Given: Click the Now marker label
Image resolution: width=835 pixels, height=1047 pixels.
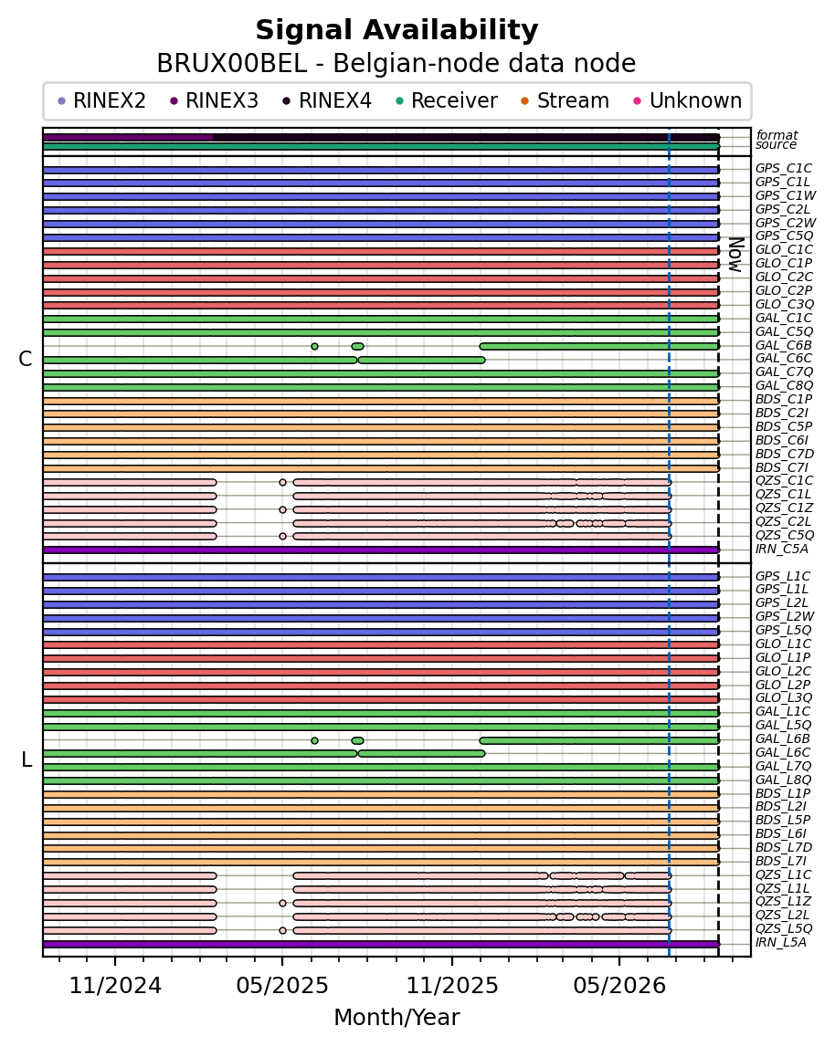Looking at the screenshot, I should (x=736, y=255).
